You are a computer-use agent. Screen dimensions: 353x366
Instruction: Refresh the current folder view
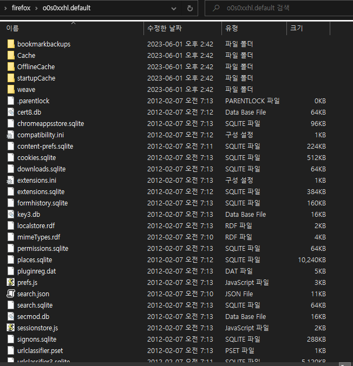click(x=190, y=9)
